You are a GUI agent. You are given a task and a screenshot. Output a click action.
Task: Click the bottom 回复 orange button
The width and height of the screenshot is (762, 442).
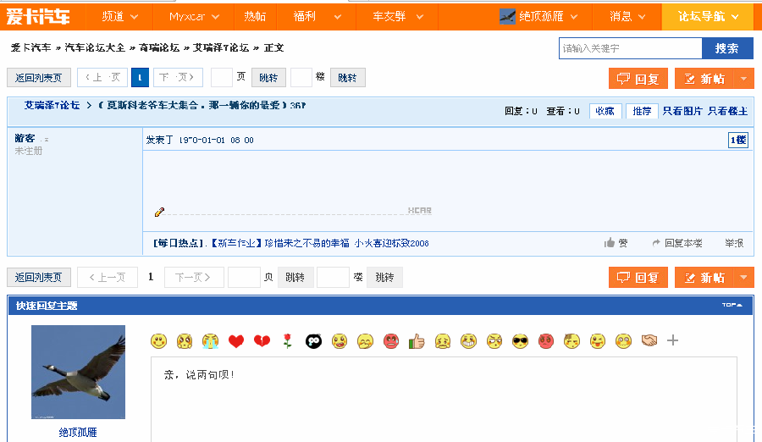638,277
